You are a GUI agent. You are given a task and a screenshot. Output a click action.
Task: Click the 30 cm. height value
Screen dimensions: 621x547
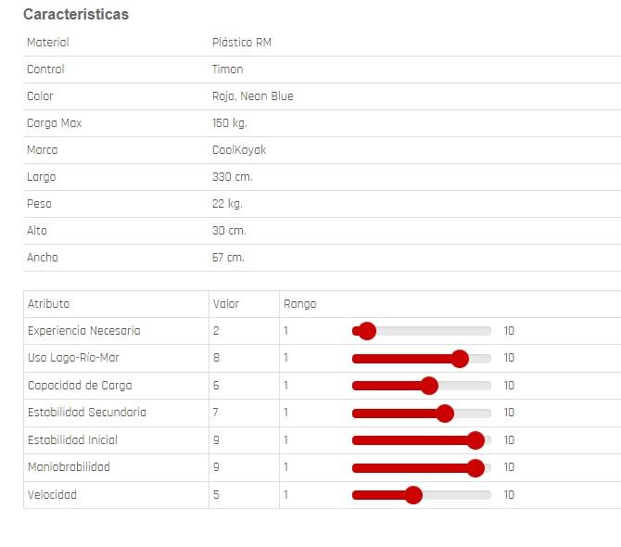tap(229, 231)
